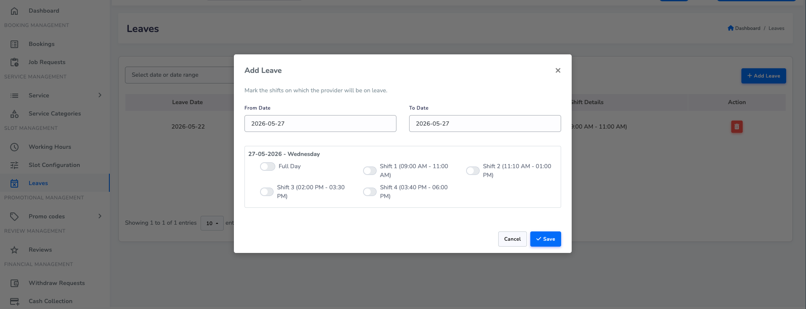The width and height of the screenshot is (806, 309).
Task: Click the Leave Date column header
Action: 187,102
